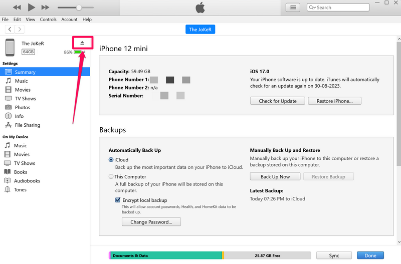
Task: Click the Capacity 59.49 GB text
Action: pyautogui.click(x=129, y=71)
